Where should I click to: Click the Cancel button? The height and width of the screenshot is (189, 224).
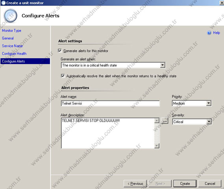coord(210,183)
